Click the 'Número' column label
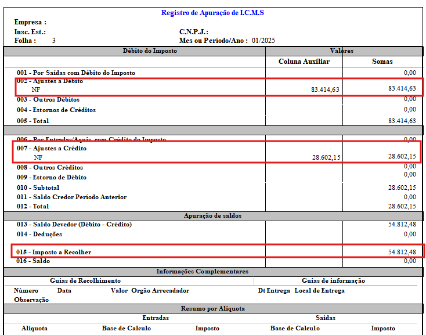426x335 pixels. click(26, 290)
